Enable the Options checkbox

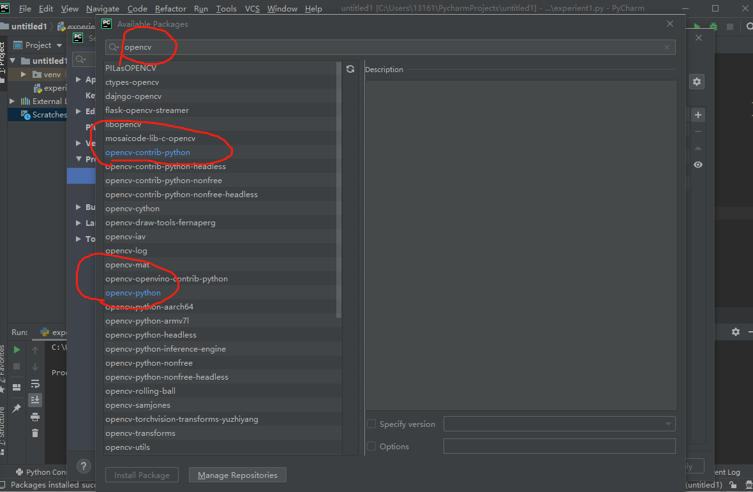click(371, 446)
